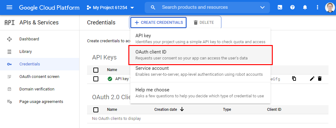
Task: Open the notifications bell
Action: pos(305,8)
